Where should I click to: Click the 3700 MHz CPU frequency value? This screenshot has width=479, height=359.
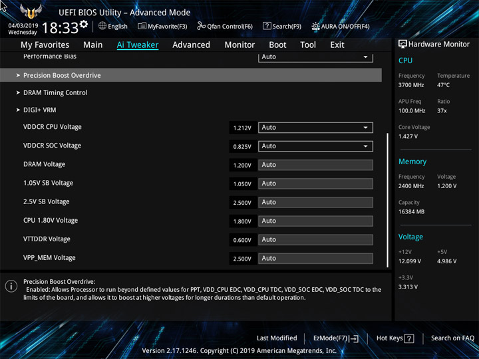411,85
